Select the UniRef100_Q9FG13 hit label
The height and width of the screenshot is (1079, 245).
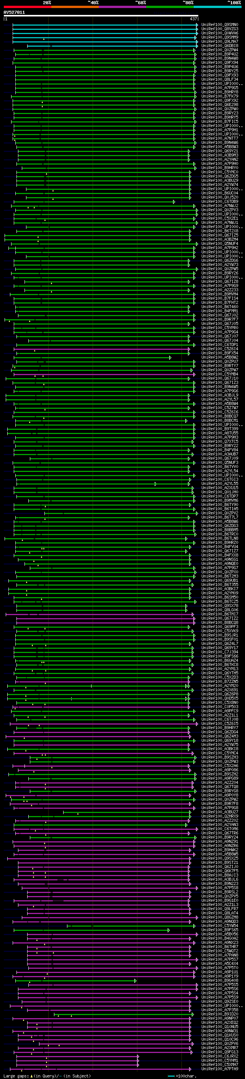(x=220, y=1052)
